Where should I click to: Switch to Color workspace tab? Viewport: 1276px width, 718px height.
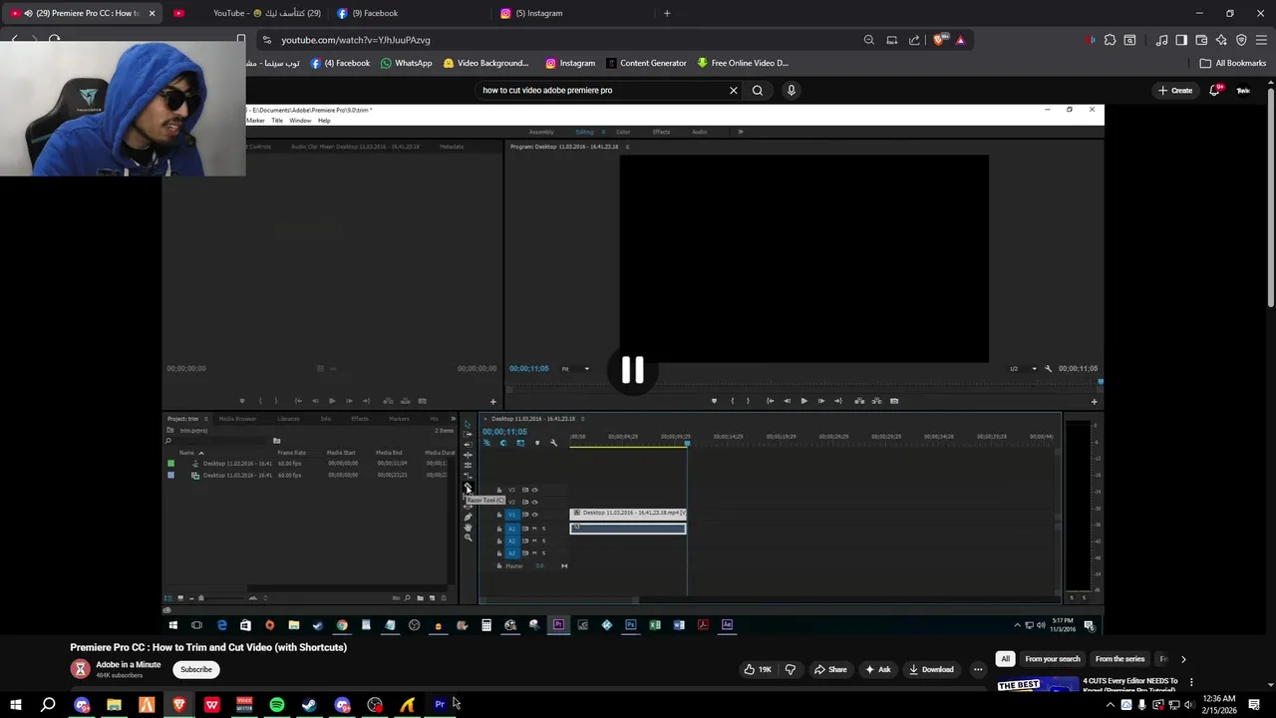tap(623, 132)
